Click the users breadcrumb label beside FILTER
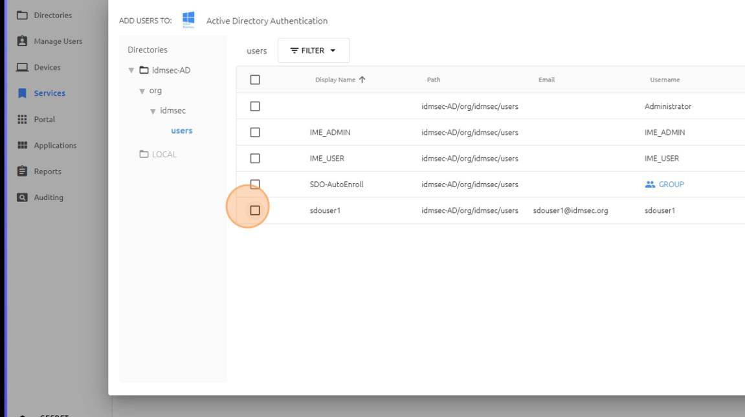745x417 pixels. coord(256,51)
